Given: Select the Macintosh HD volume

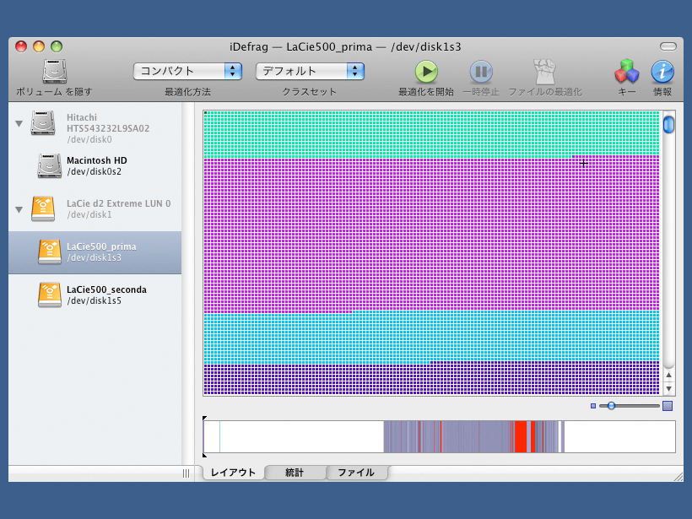Looking at the screenshot, I should pyautogui.click(x=95, y=166).
